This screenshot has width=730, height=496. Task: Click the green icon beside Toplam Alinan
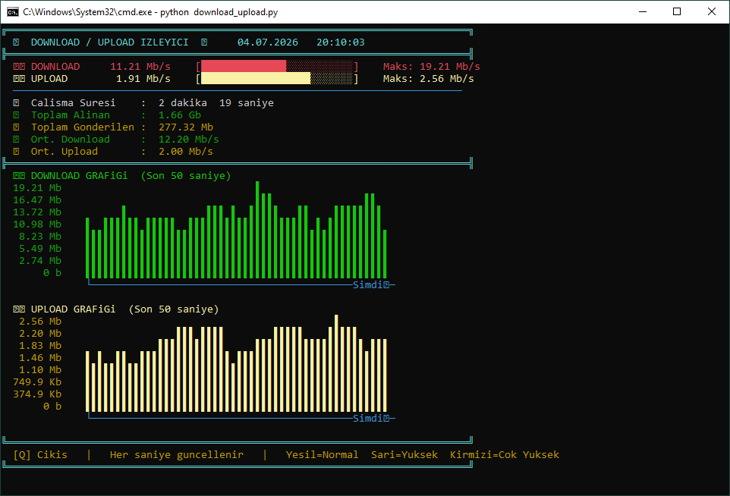tap(16, 115)
